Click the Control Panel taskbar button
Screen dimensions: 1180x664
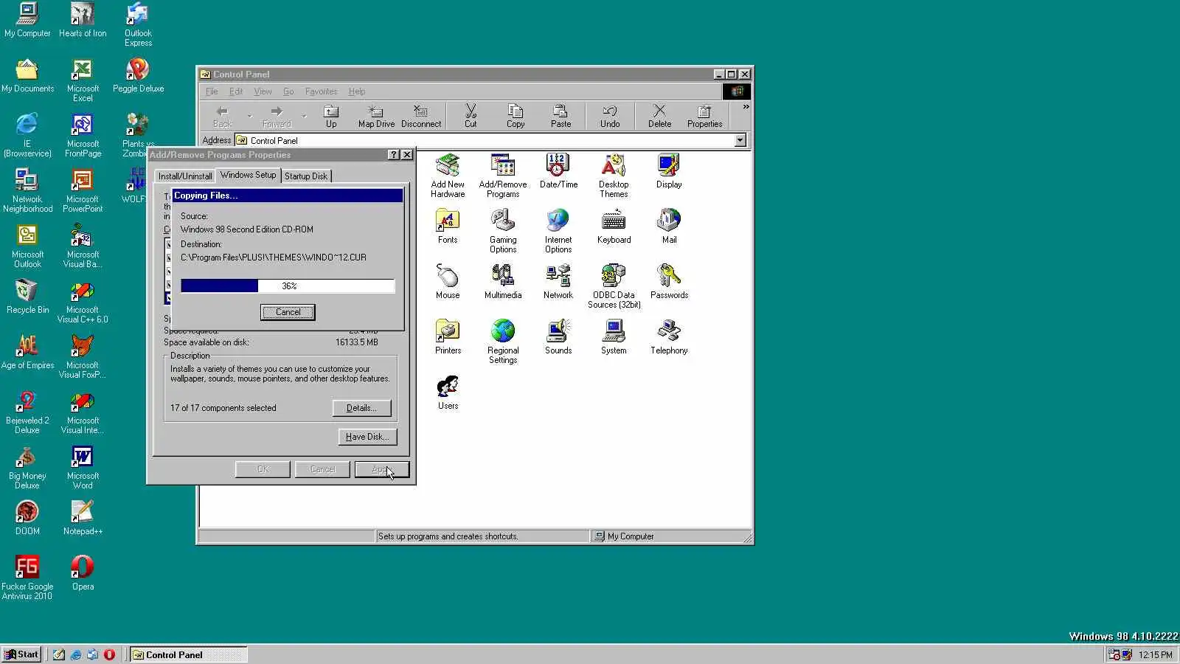point(189,654)
